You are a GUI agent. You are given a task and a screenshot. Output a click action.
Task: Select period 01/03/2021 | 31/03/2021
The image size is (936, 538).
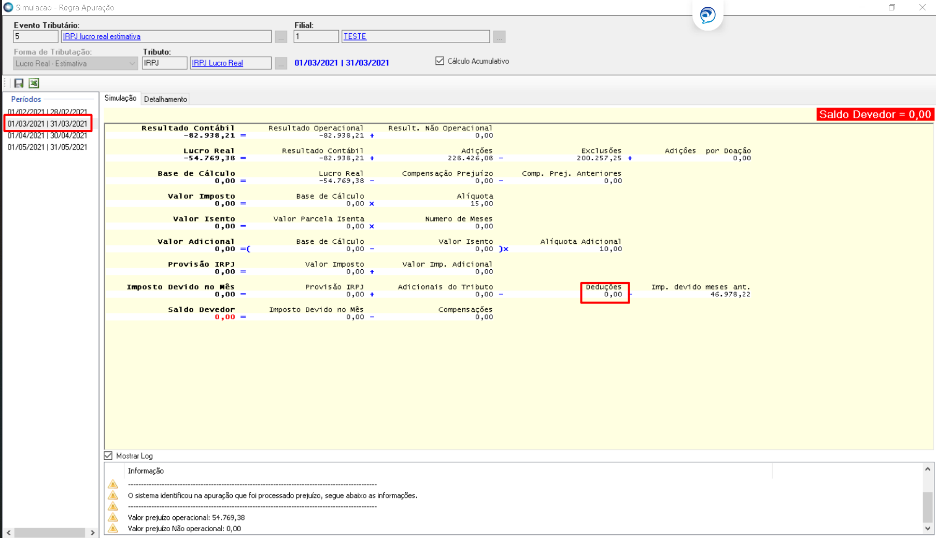click(x=47, y=123)
